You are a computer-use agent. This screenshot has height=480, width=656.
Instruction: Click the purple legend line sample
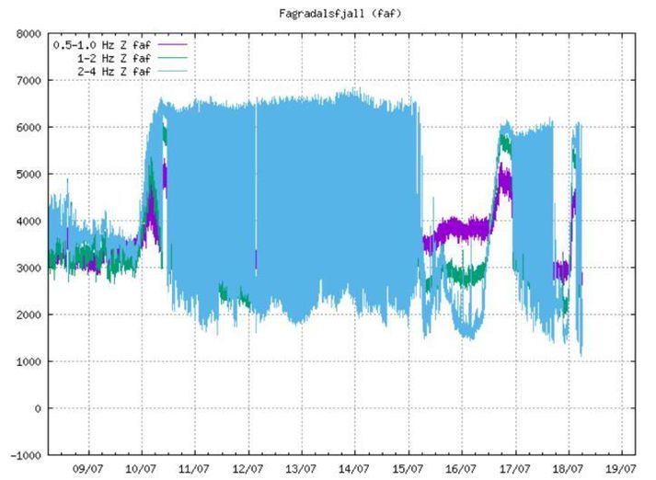tap(172, 44)
